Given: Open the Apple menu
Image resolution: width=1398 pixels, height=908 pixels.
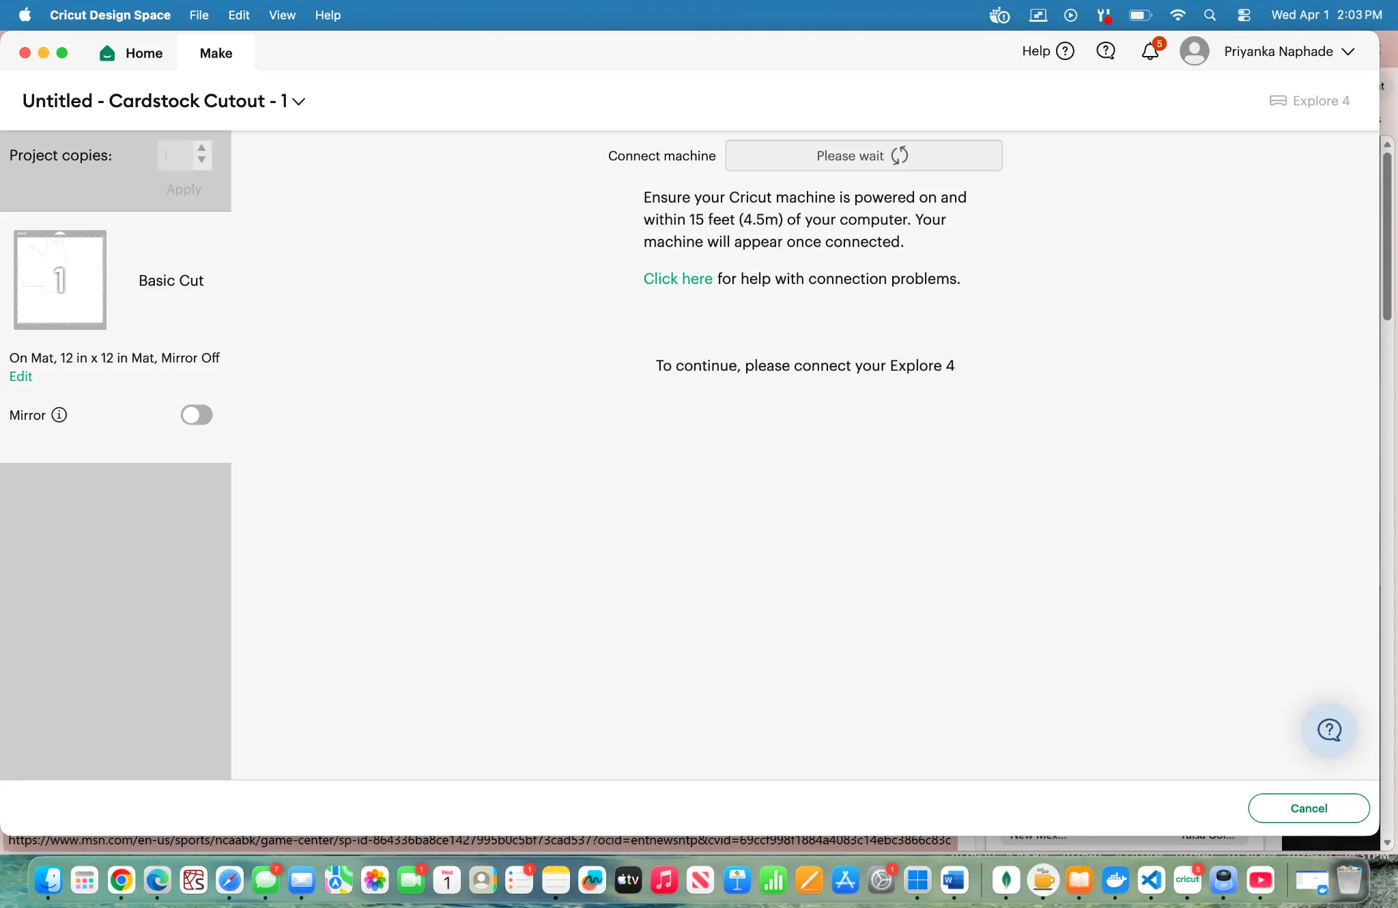Looking at the screenshot, I should [x=25, y=15].
